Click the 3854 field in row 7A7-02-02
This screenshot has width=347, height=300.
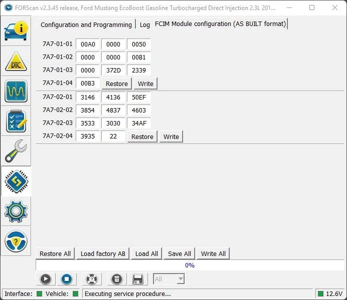pos(88,110)
